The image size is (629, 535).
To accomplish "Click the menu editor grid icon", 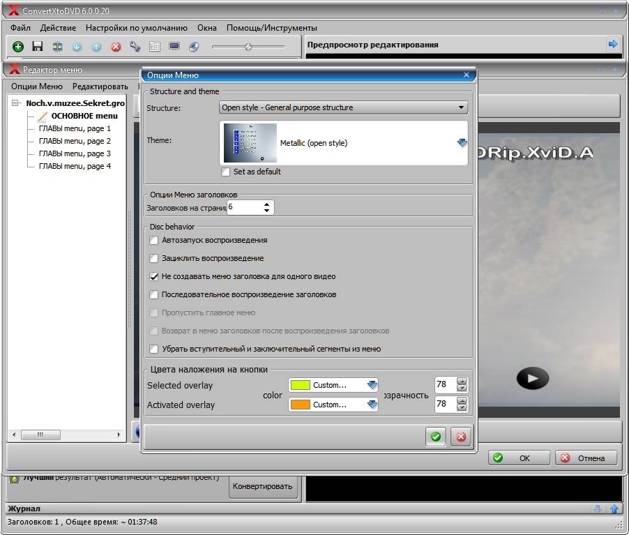I will pyautogui.click(x=154, y=47).
